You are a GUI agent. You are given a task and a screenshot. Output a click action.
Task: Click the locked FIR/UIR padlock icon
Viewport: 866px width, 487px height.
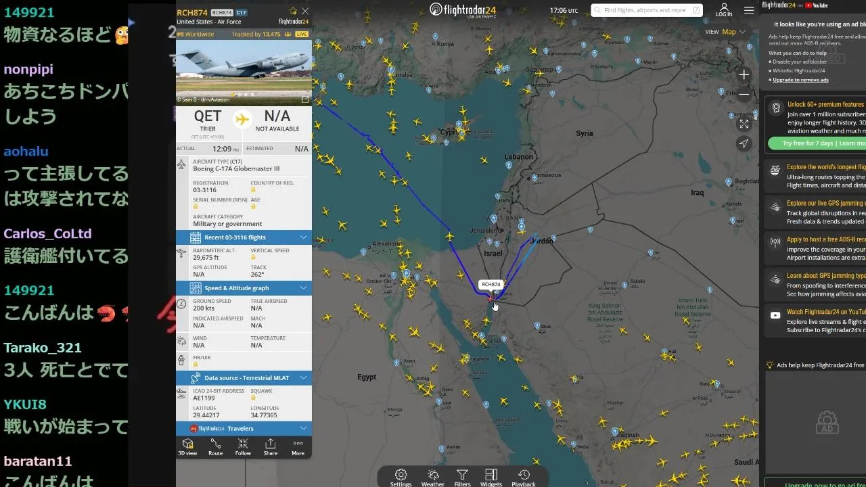(196, 364)
